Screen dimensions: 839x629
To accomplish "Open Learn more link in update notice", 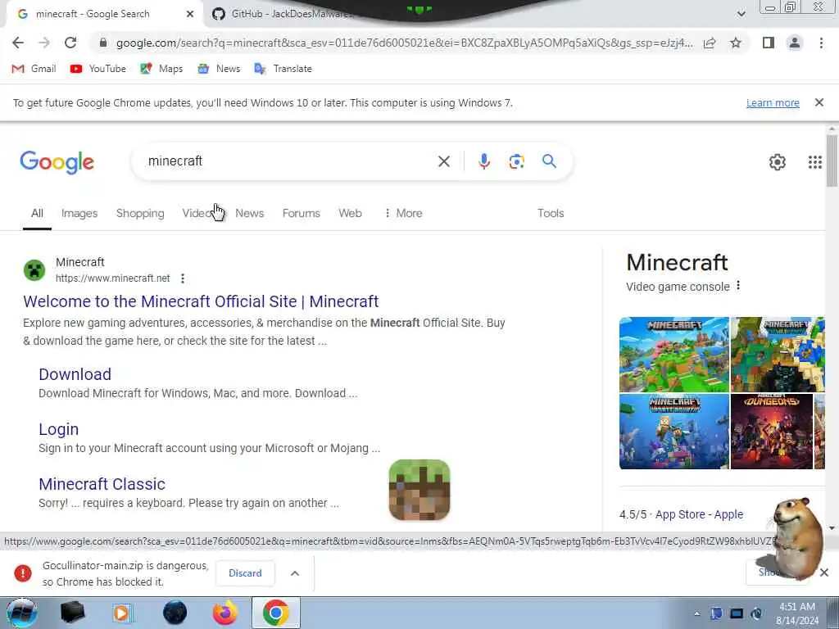I will pyautogui.click(x=773, y=102).
